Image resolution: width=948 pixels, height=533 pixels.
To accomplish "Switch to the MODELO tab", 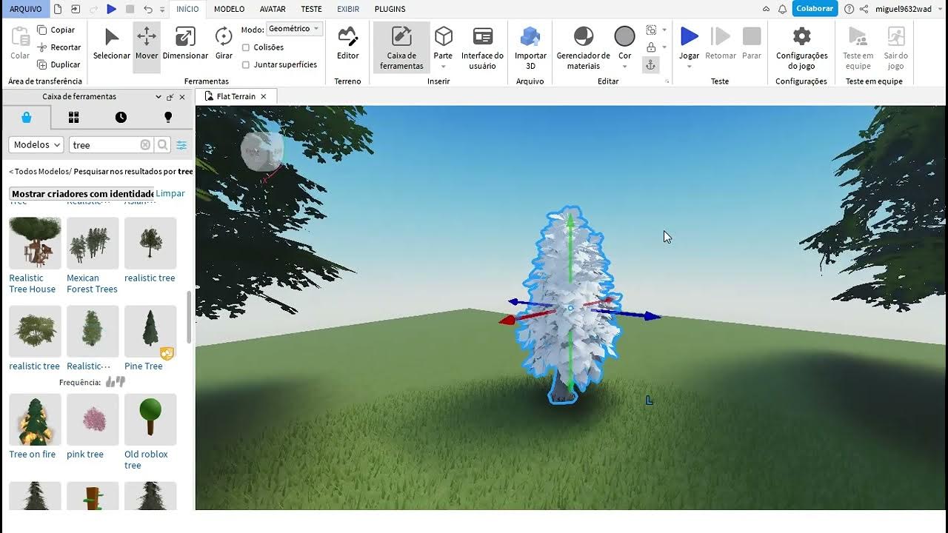I will (x=229, y=9).
